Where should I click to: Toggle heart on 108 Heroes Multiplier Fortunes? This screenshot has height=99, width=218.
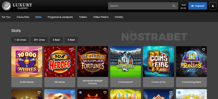click(x=105, y=49)
